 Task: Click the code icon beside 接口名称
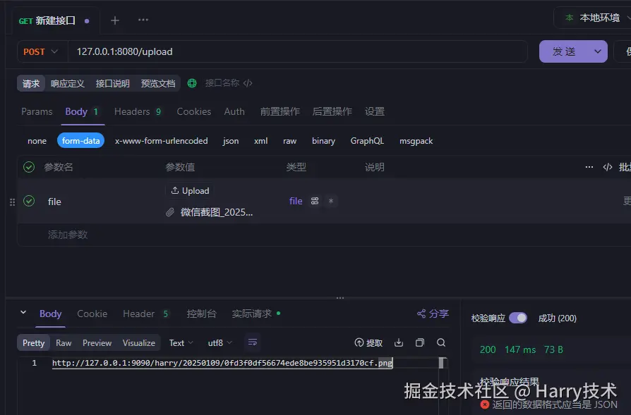248,83
